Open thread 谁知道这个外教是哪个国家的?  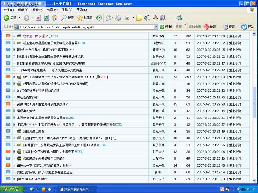44,158
